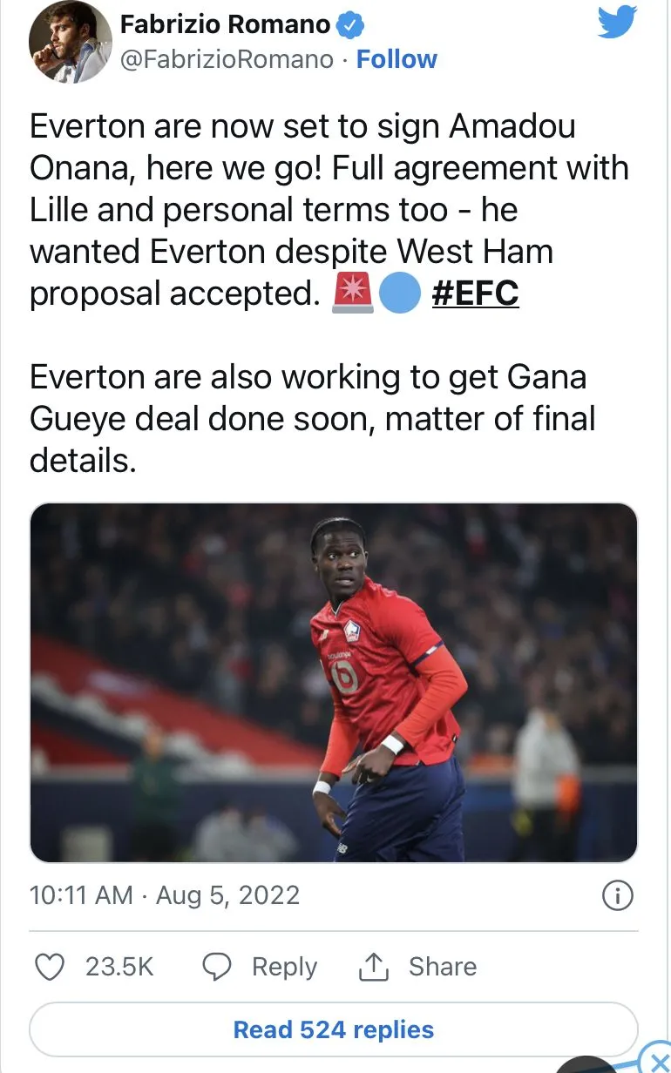Click the blue verified badge
This screenshot has width=671, height=1073.
tap(350, 25)
